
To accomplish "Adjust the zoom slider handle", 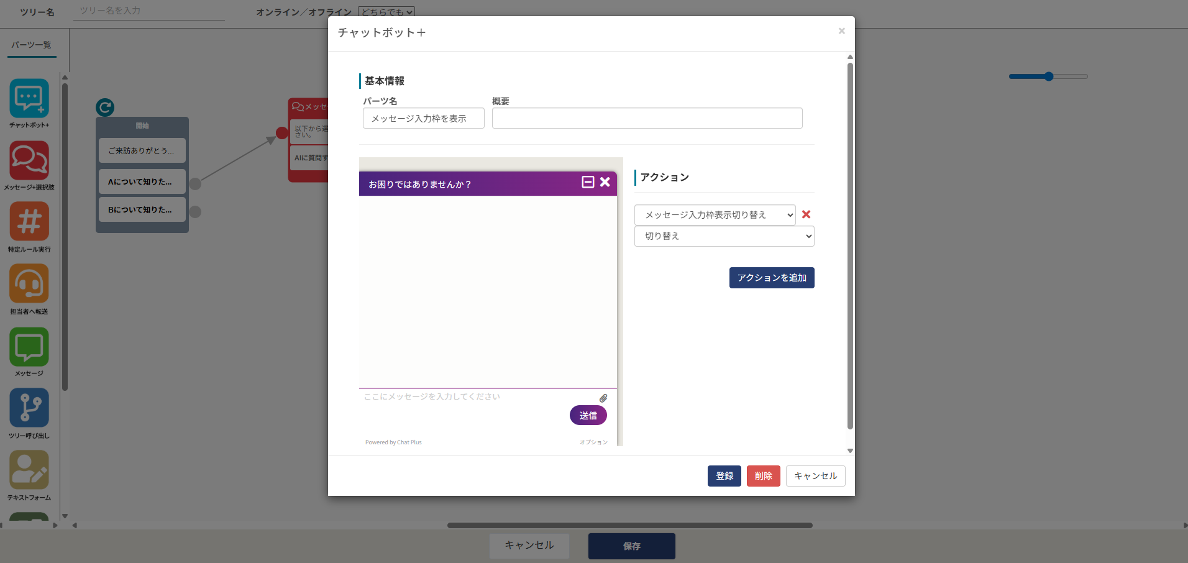I will (x=1049, y=76).
